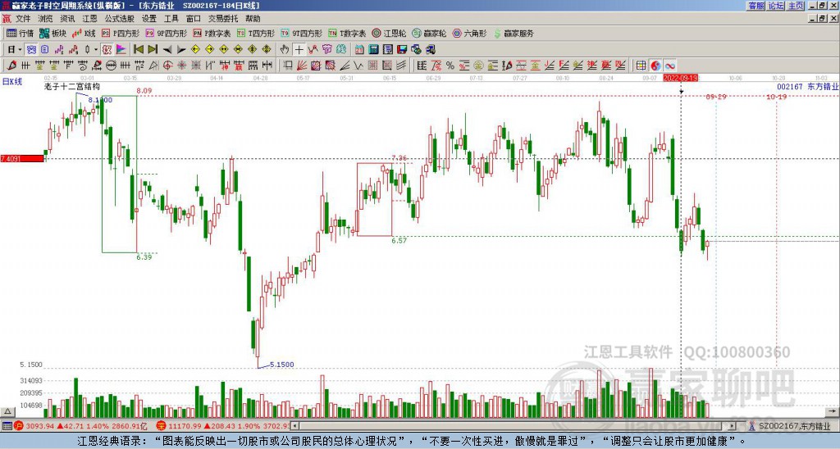Click the 主页 link
The height and width of the screenshot is (449, 840).
796,6
